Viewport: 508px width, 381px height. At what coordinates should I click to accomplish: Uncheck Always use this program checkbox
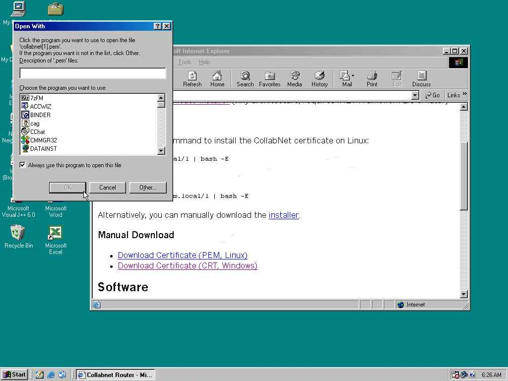point(22,165)
